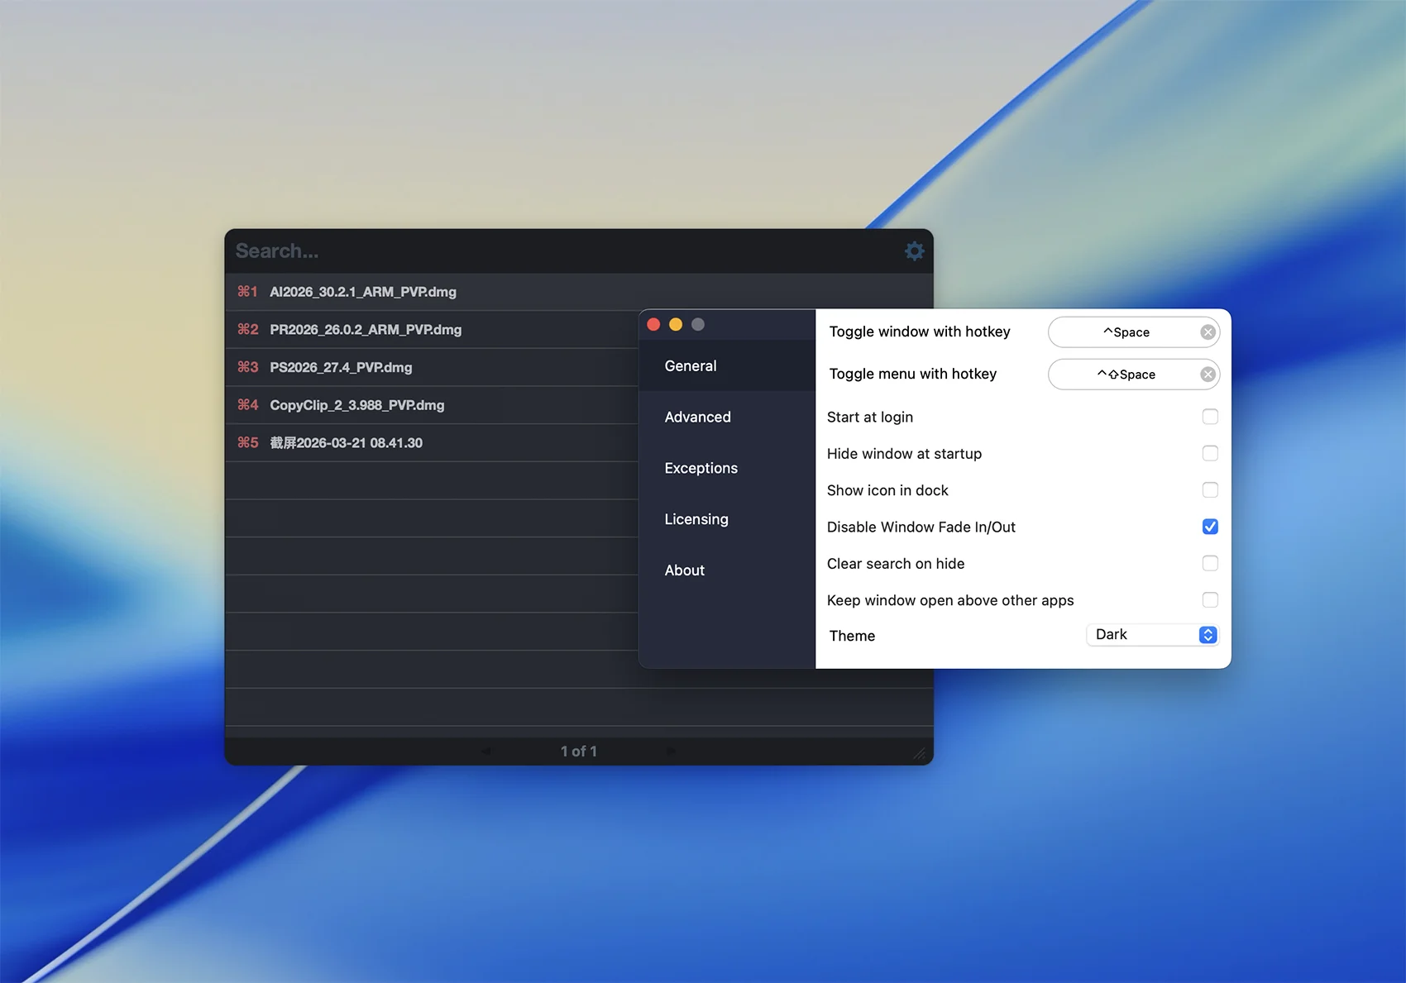Image resolution: width=1406 pixels, height=983 pixels.
Task: Open settings with the gear icon
Action: [x=914, y=251]
